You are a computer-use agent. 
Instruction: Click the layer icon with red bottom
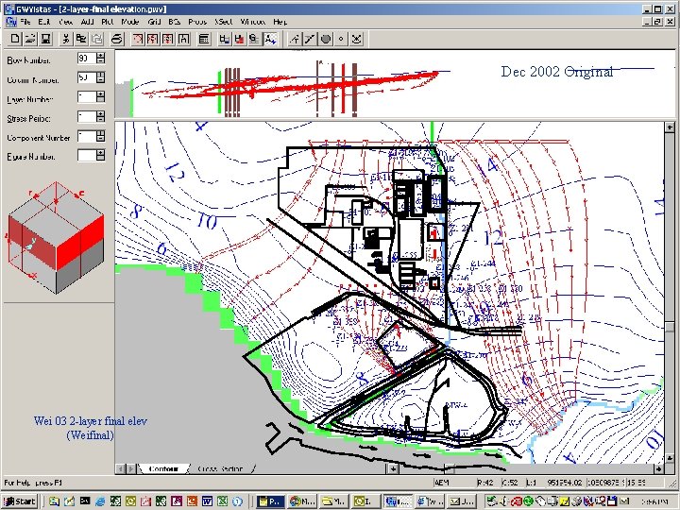(x=239, y=39)
